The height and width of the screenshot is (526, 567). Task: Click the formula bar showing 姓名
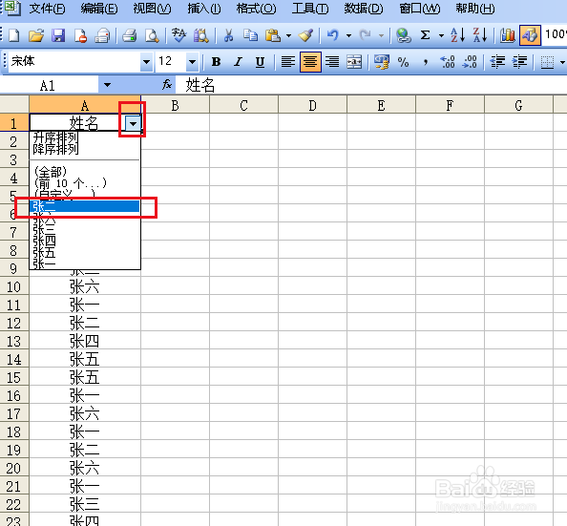coord(371,85)
